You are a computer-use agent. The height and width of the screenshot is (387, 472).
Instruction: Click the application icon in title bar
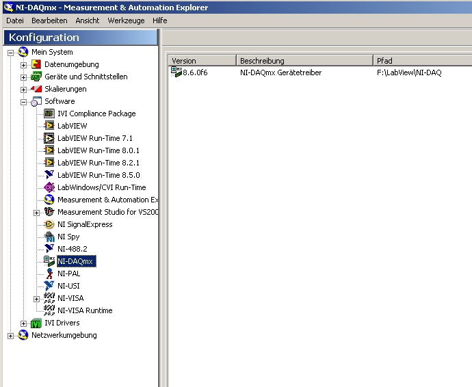pyautogui.click(x=8, y=8)
